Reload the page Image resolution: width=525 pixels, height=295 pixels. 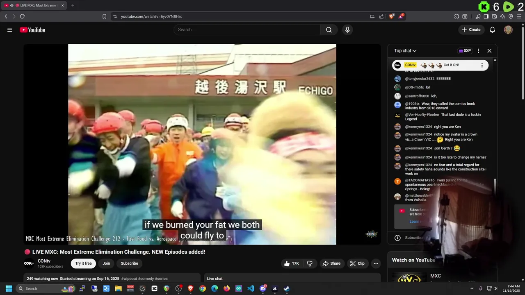[22, 16]
